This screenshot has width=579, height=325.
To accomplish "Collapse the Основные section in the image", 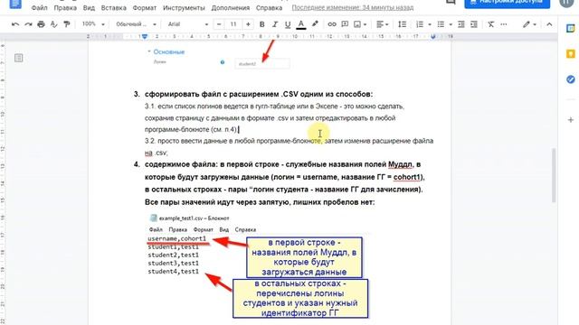I will [x=149, y=51].
